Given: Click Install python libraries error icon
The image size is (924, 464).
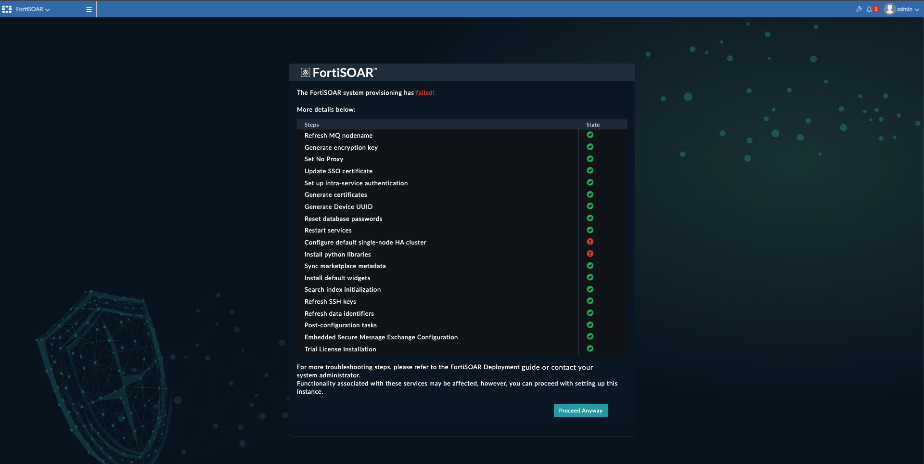Looking at the screenshot, I should [x=590, y=254].
